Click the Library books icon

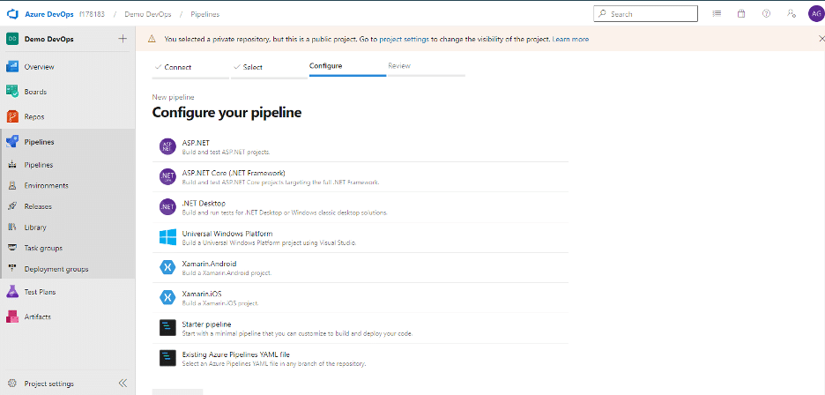(x=12, y=227)
